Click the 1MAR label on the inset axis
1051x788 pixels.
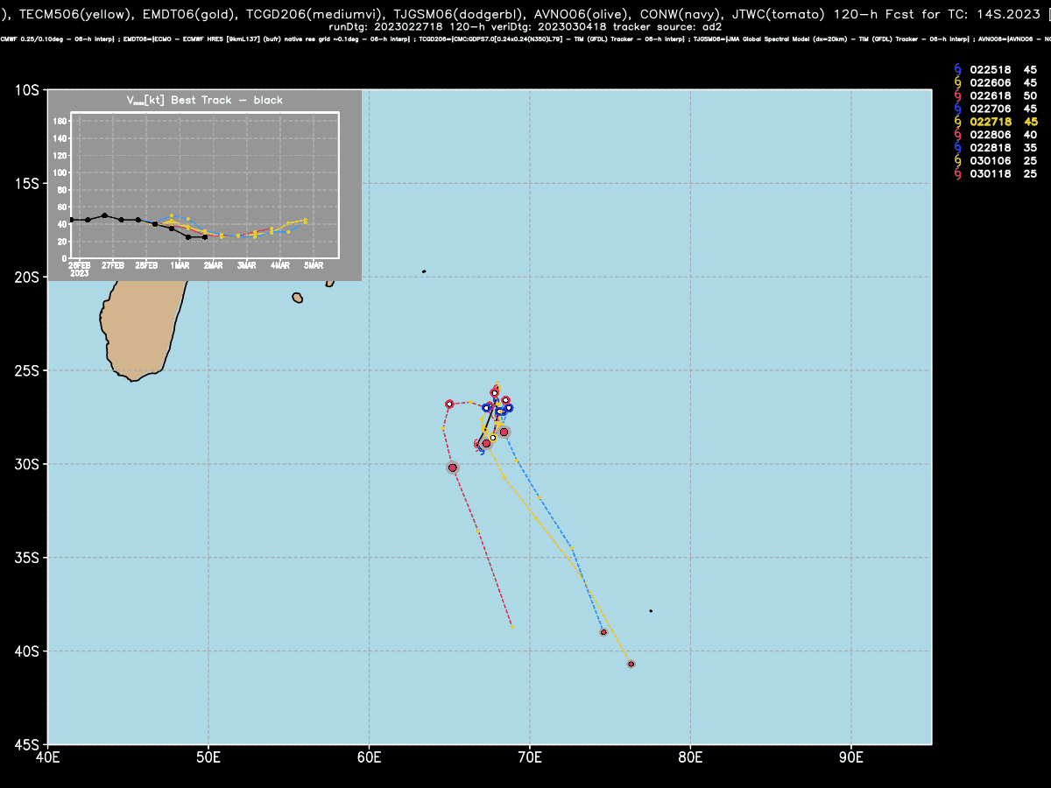(180, 265)
